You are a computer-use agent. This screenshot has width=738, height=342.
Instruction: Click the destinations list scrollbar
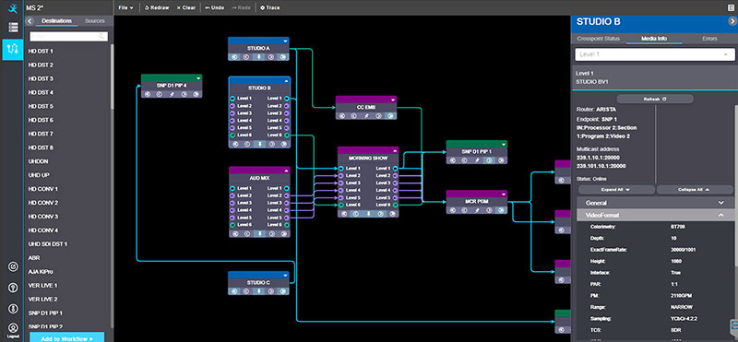(x=112, y=77)
